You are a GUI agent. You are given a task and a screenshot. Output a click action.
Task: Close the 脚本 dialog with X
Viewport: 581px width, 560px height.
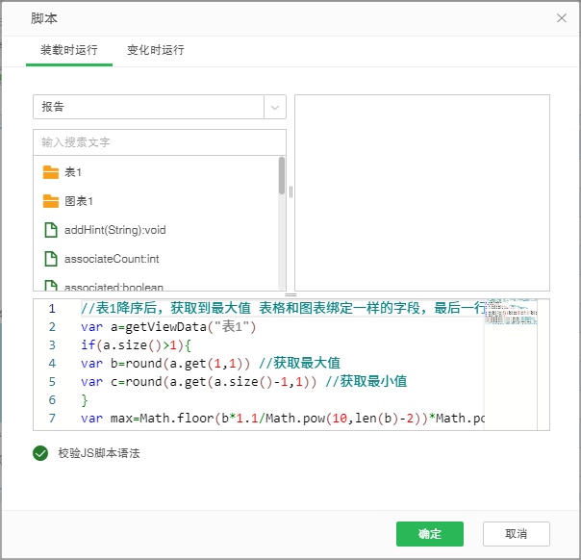[562, 18]
